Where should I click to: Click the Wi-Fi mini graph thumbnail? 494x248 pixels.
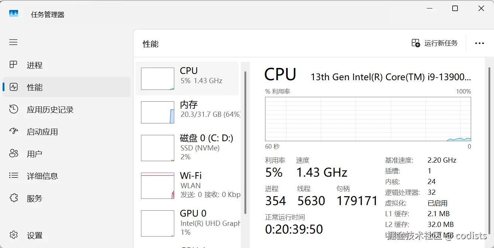pyautogui.click(x=158, y=186)
